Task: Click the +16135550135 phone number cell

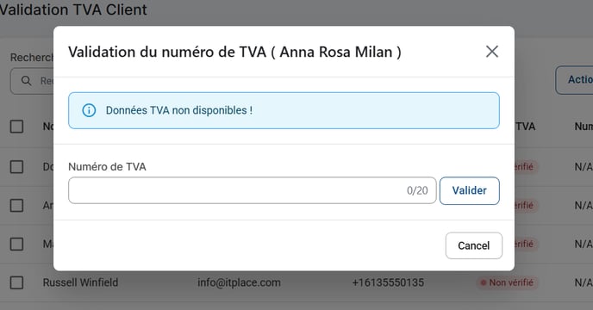Action: pos(388,282)
